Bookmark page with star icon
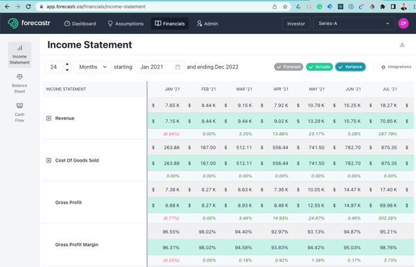Image resolution: width=416 pixels, height=267 pixels. (x=285, y=7)
